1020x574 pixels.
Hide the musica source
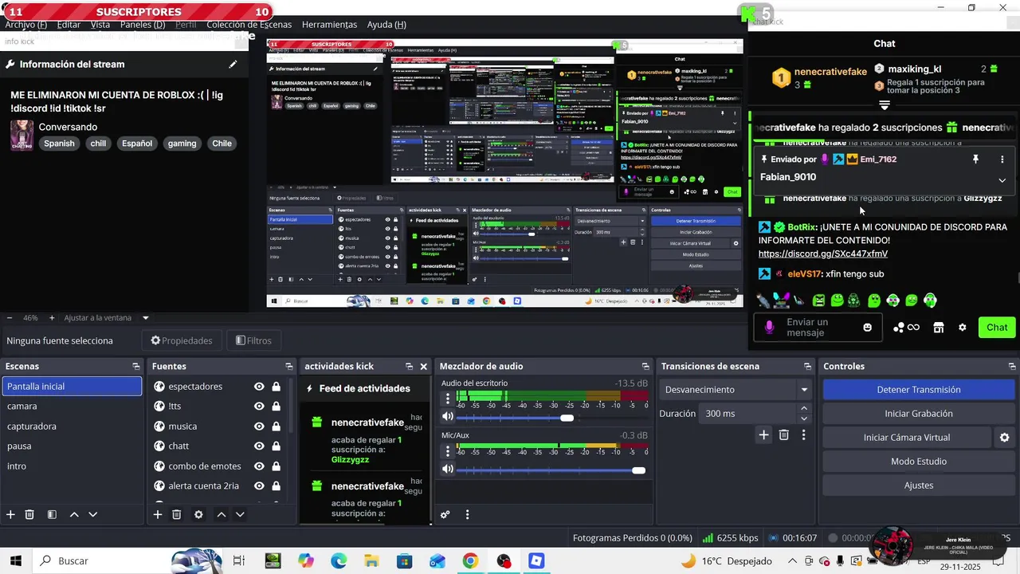point(259,427)
